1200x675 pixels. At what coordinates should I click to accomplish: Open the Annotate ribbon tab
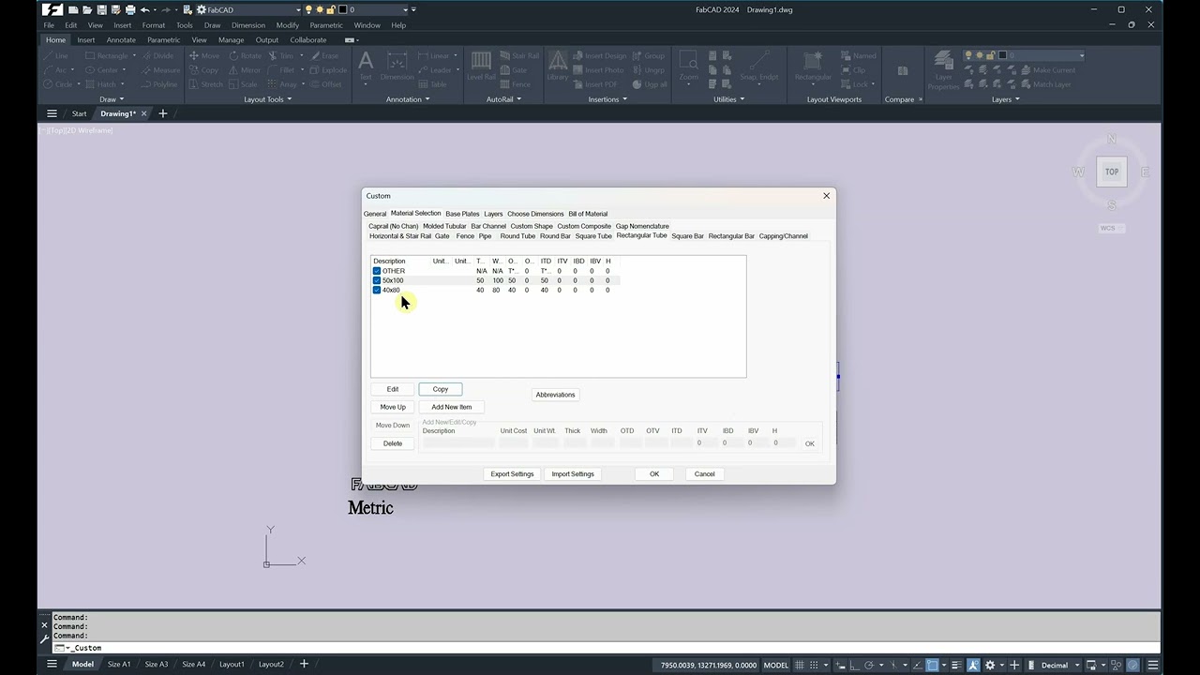click(x=121, y=40)
